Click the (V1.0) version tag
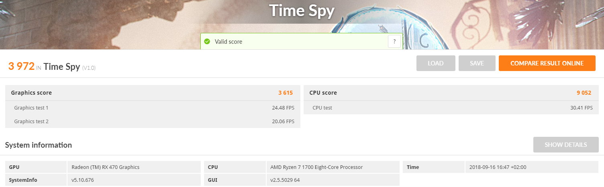The width and height of the screenshot is (604, 187). click(89, 68)
